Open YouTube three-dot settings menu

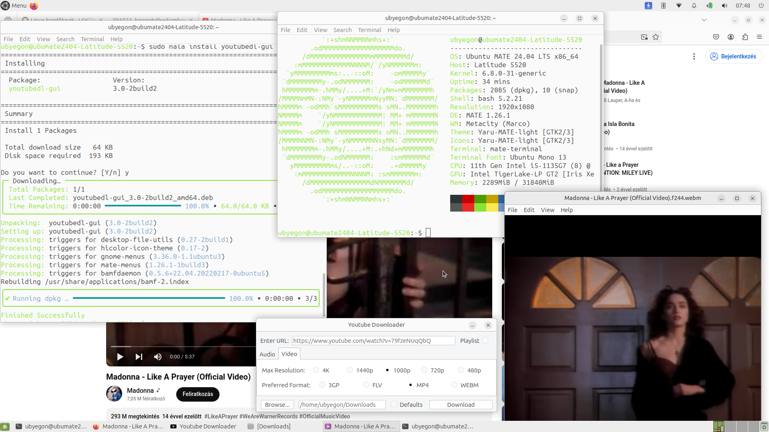point(694,56)
